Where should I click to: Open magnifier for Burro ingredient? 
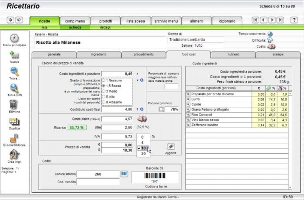[x=188, y=99]
